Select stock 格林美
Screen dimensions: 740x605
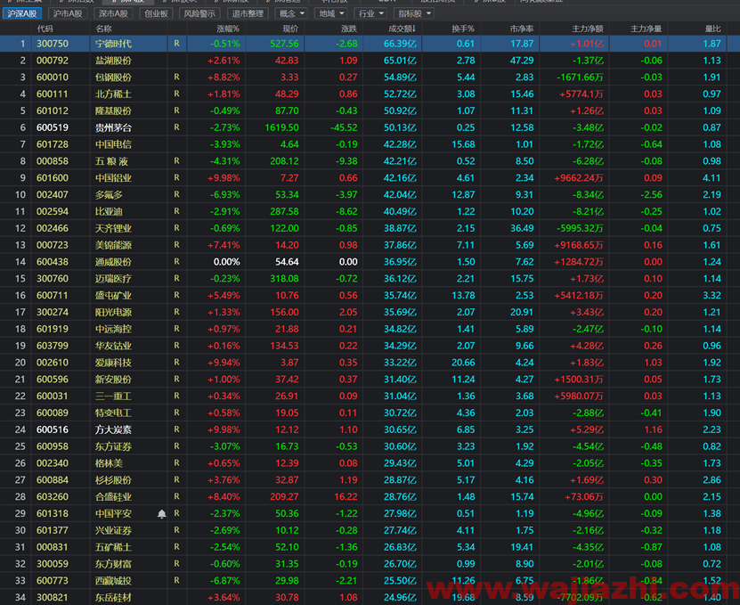coord(109,462)
